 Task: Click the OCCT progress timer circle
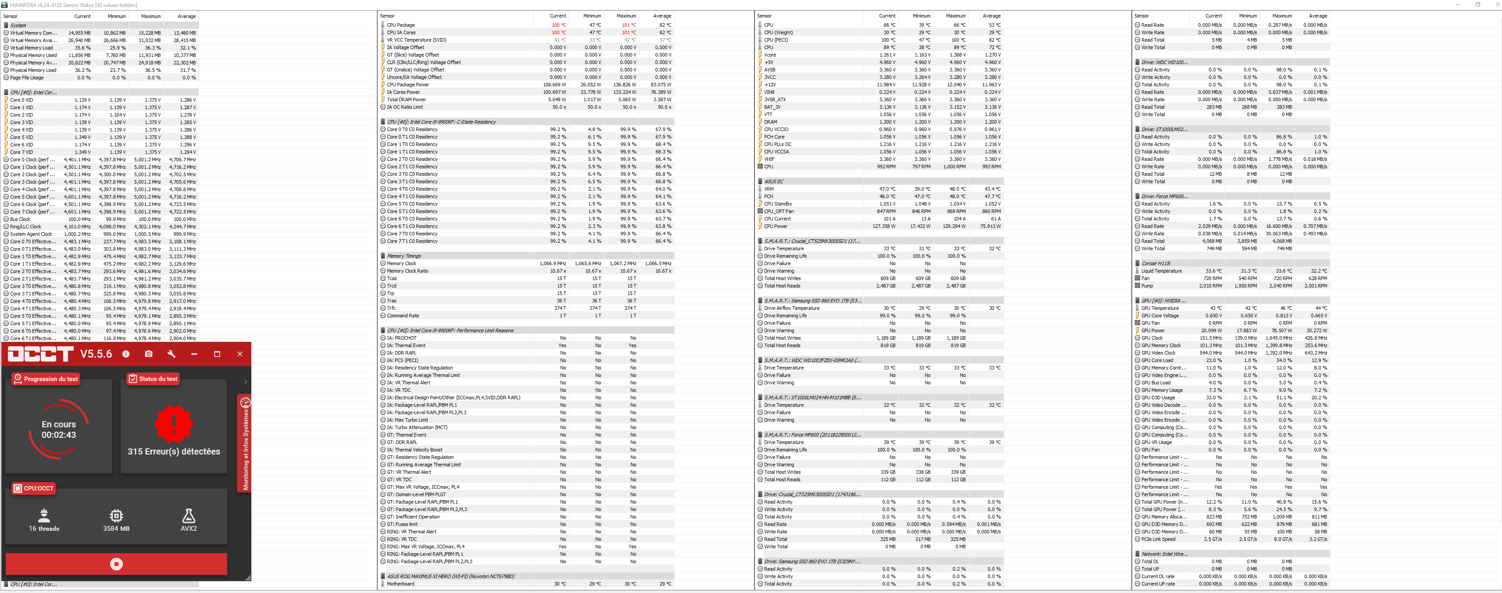[58, 430]
